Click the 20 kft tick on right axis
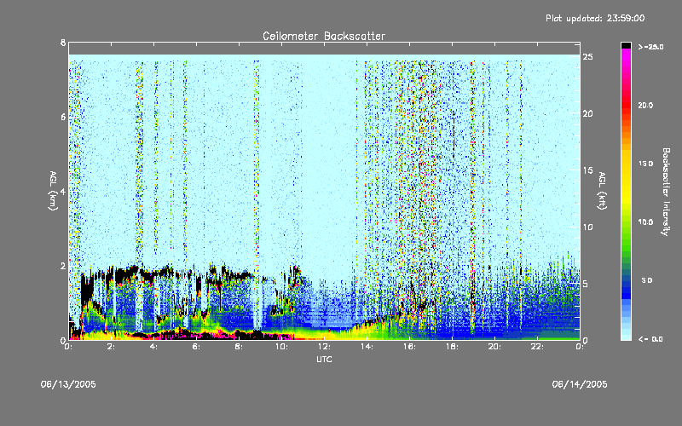This screenshot has width=682, height=426. [588, 113]
